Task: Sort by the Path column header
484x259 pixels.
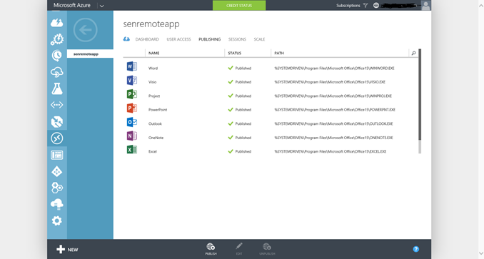Action: (x=279, y=53)
